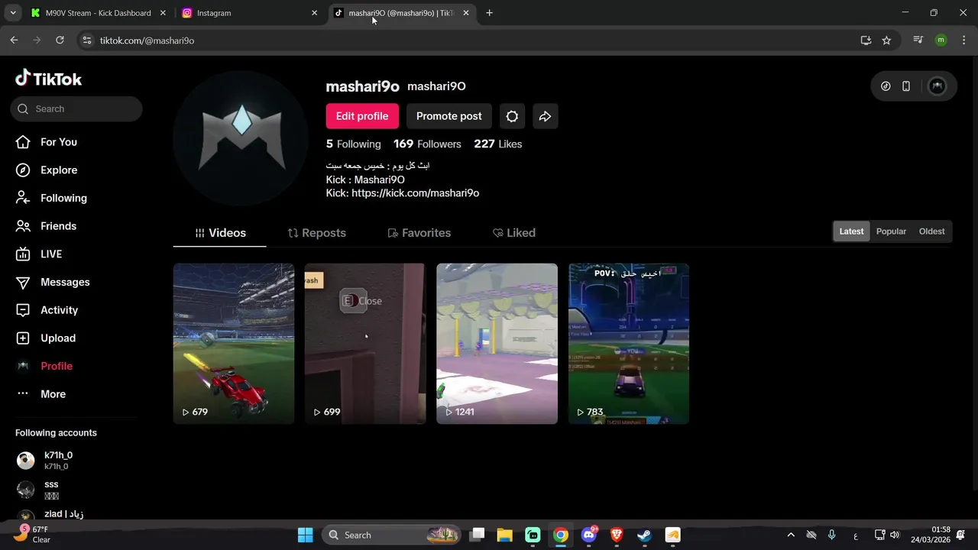Open Brave browser from taskbar

[x=617, y=535]
